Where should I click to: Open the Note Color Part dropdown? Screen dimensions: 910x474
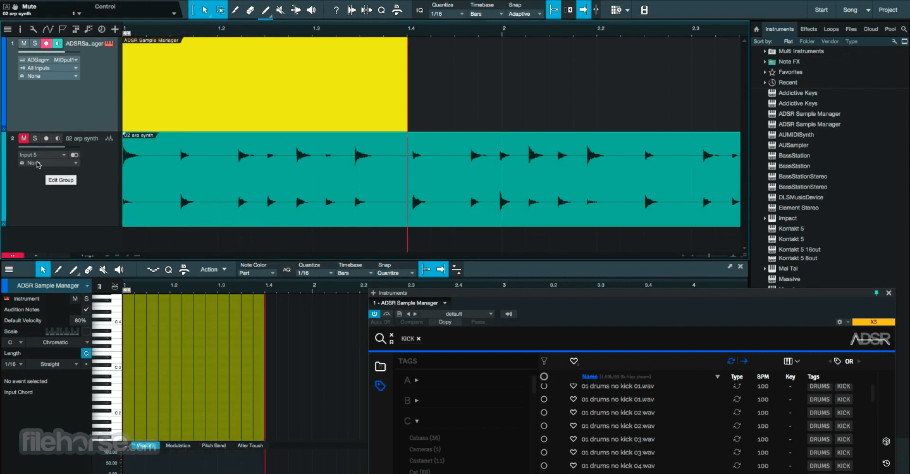[257, 273]
